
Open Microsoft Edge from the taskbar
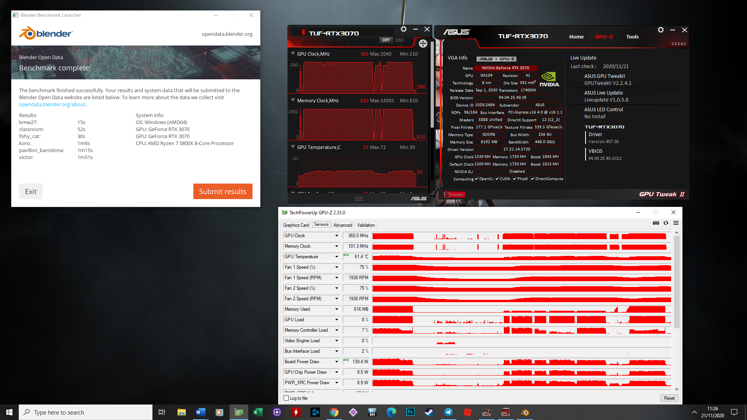pos(391,412)
